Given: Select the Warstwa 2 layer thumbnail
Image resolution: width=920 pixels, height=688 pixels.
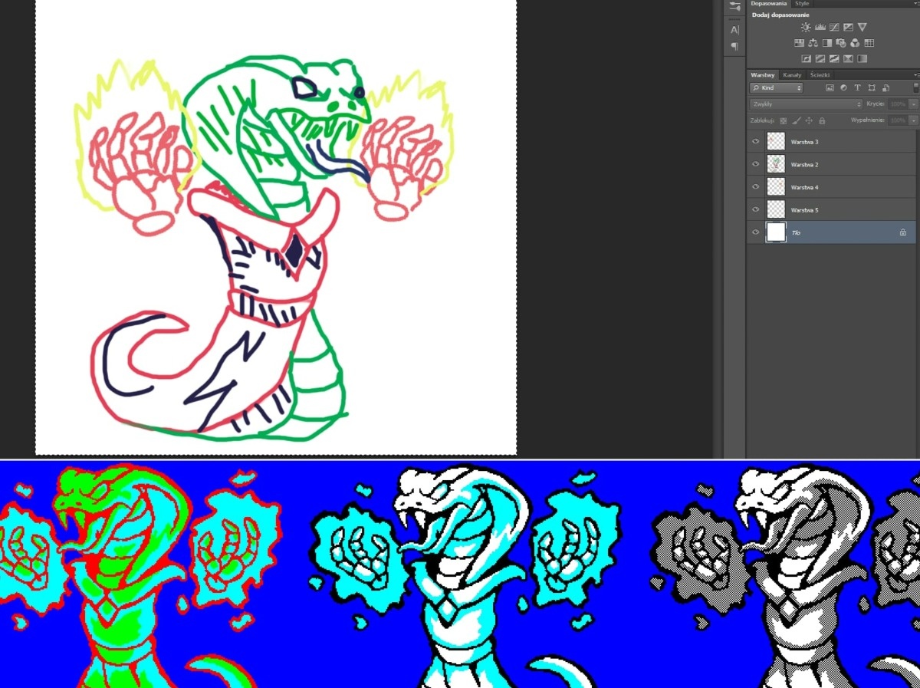Looking at the screenshot, I should [777, 164].
